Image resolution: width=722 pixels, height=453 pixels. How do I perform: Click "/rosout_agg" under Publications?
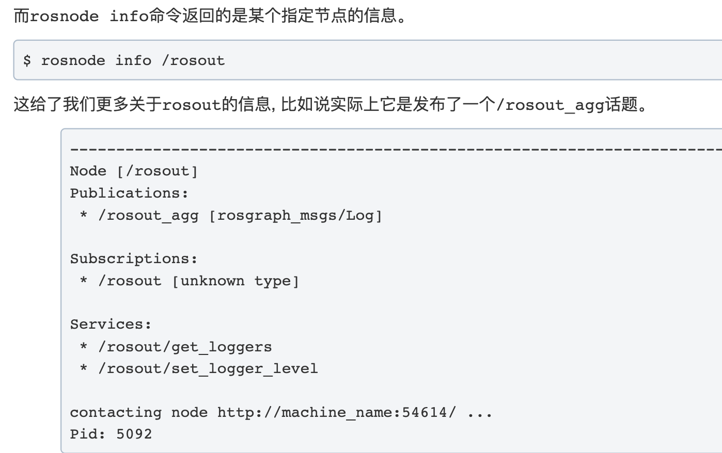[x=149, y=216]
